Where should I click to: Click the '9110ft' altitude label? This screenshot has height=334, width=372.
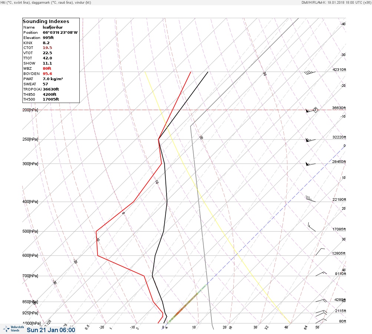point(340,274)
